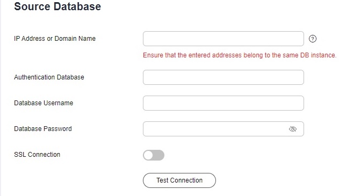Click the 'Source Database' section heading
The image size is (339, 196).
click(57, 6)
